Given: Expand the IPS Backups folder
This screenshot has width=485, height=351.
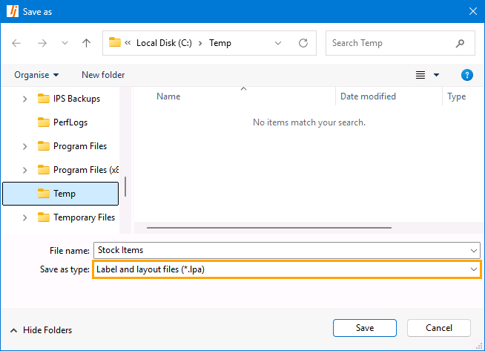Looking at the screenshot, I should pyautogui.click(x=25, y=99).
